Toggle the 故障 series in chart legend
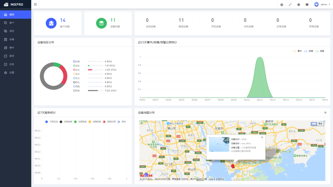Screen dimensions: 333x187 coord(308,51)
